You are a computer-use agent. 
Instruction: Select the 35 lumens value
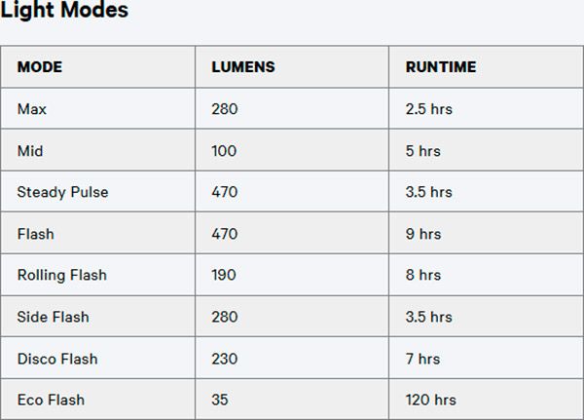[220, 401]
